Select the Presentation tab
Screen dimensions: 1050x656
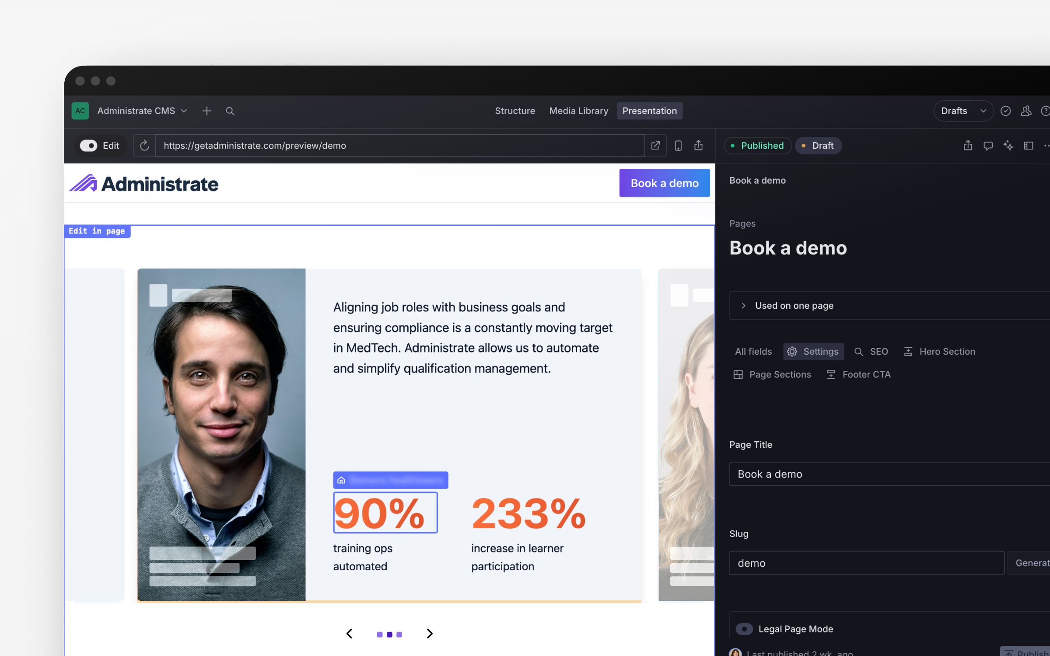point(650,111)
